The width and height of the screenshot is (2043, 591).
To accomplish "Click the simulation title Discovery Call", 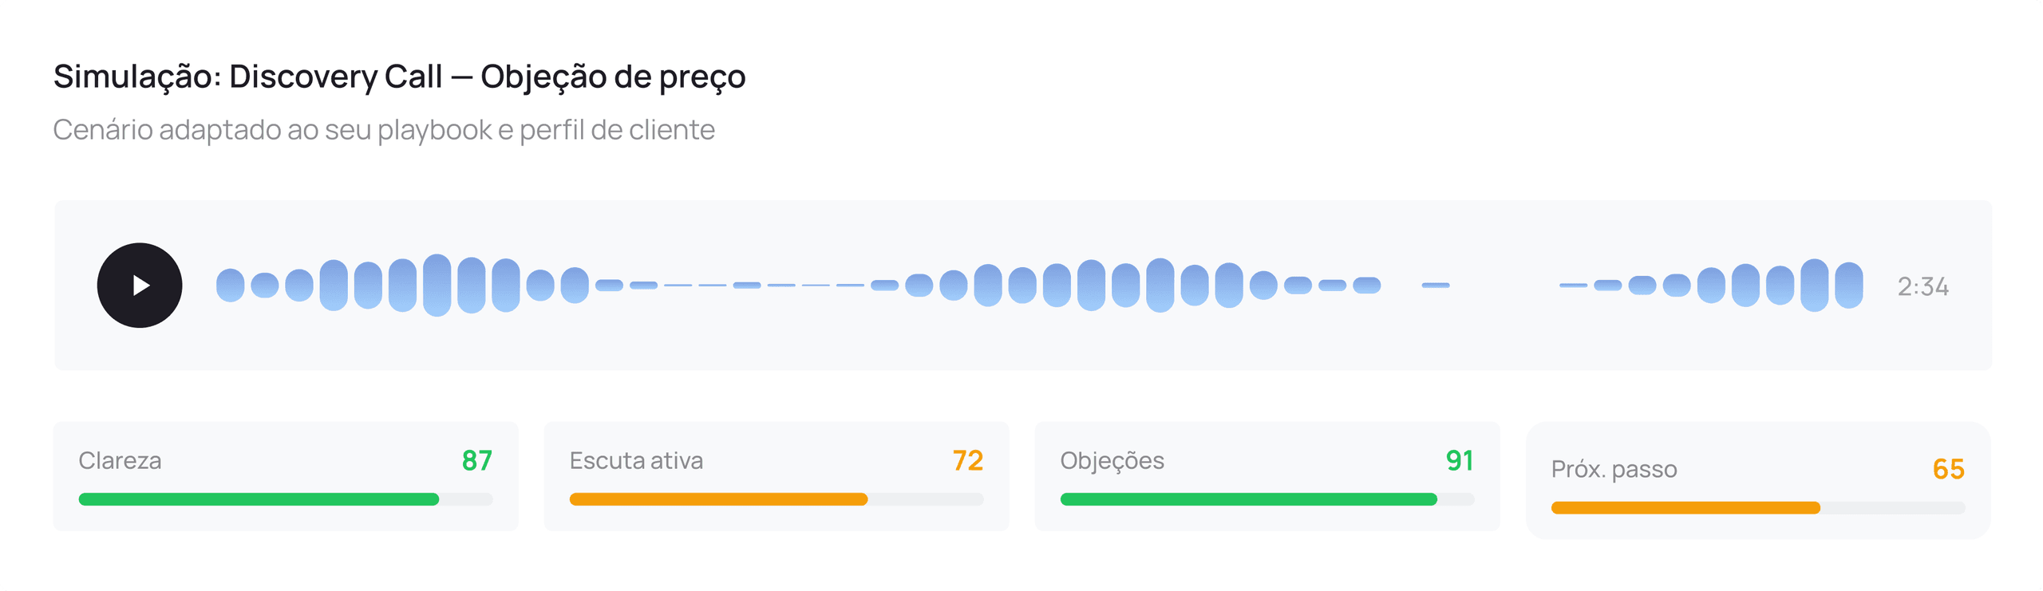I will tap(399, 77).
